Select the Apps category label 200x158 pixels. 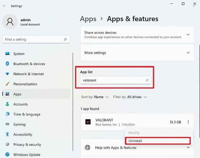point(17,94)
